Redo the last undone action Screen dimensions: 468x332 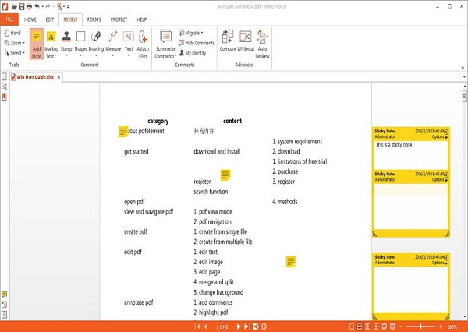point(48,6)
